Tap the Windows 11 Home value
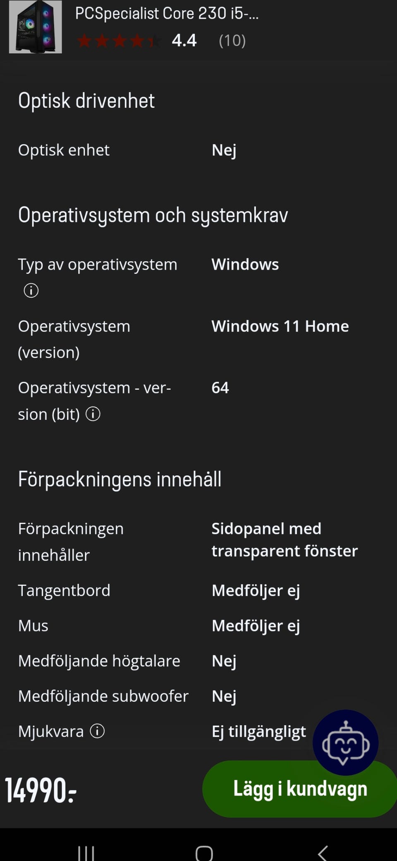Screen dimensions: 397x861 (280, 326)
